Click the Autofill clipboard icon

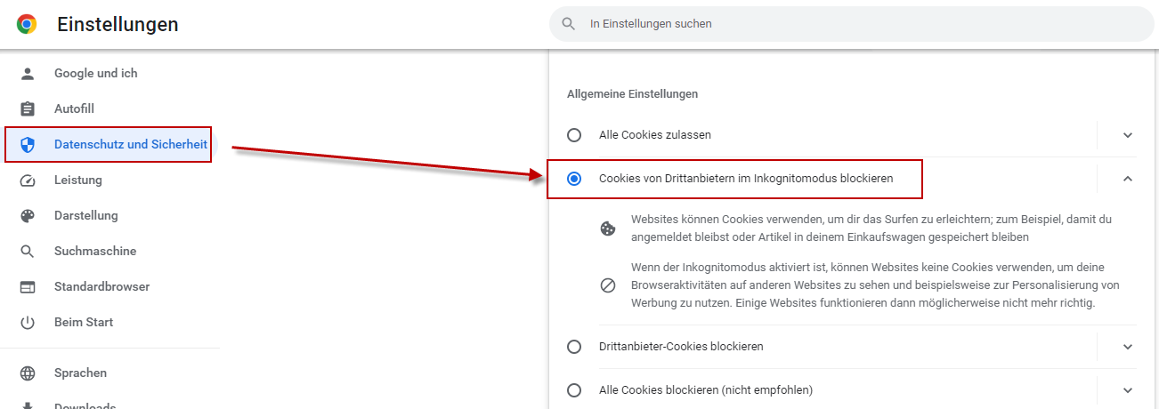pyautogui.click(x=28, y=108)
